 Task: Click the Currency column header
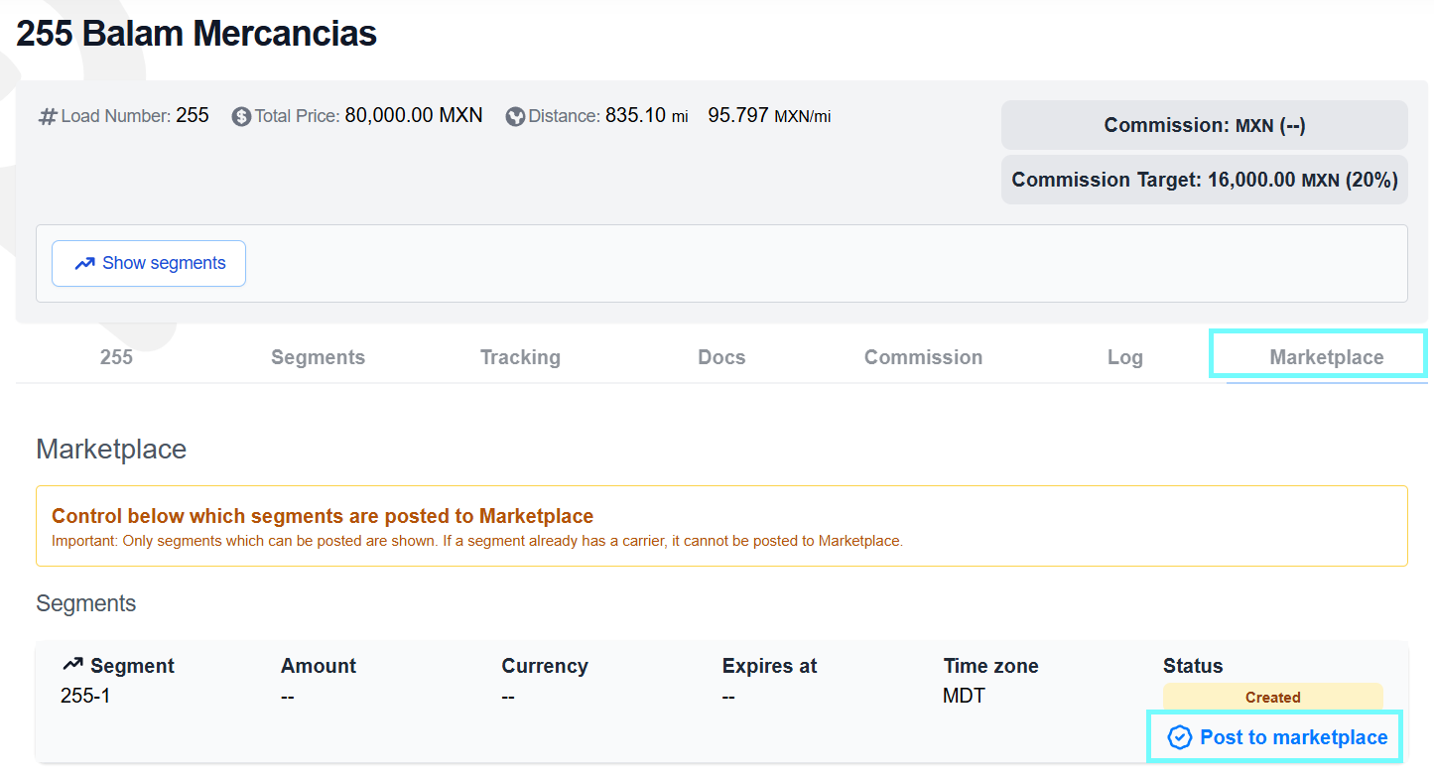point(545,666)
